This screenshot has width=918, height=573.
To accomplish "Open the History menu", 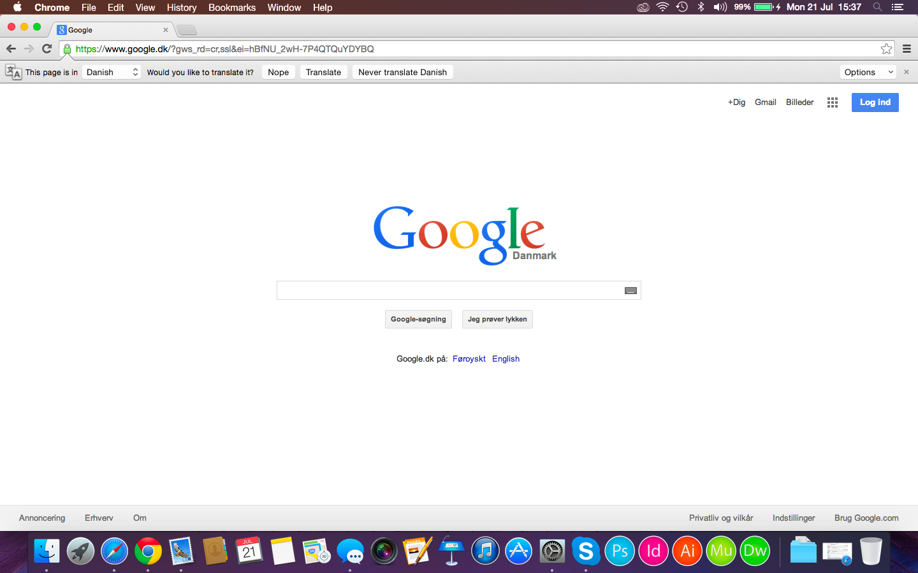I will coord(182,8).
